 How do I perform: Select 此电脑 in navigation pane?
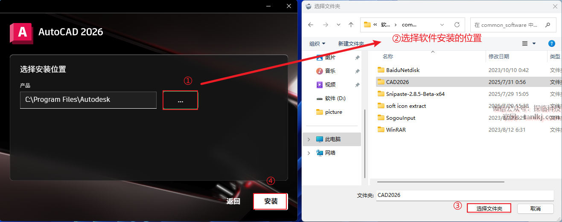(x=333, y=139)
